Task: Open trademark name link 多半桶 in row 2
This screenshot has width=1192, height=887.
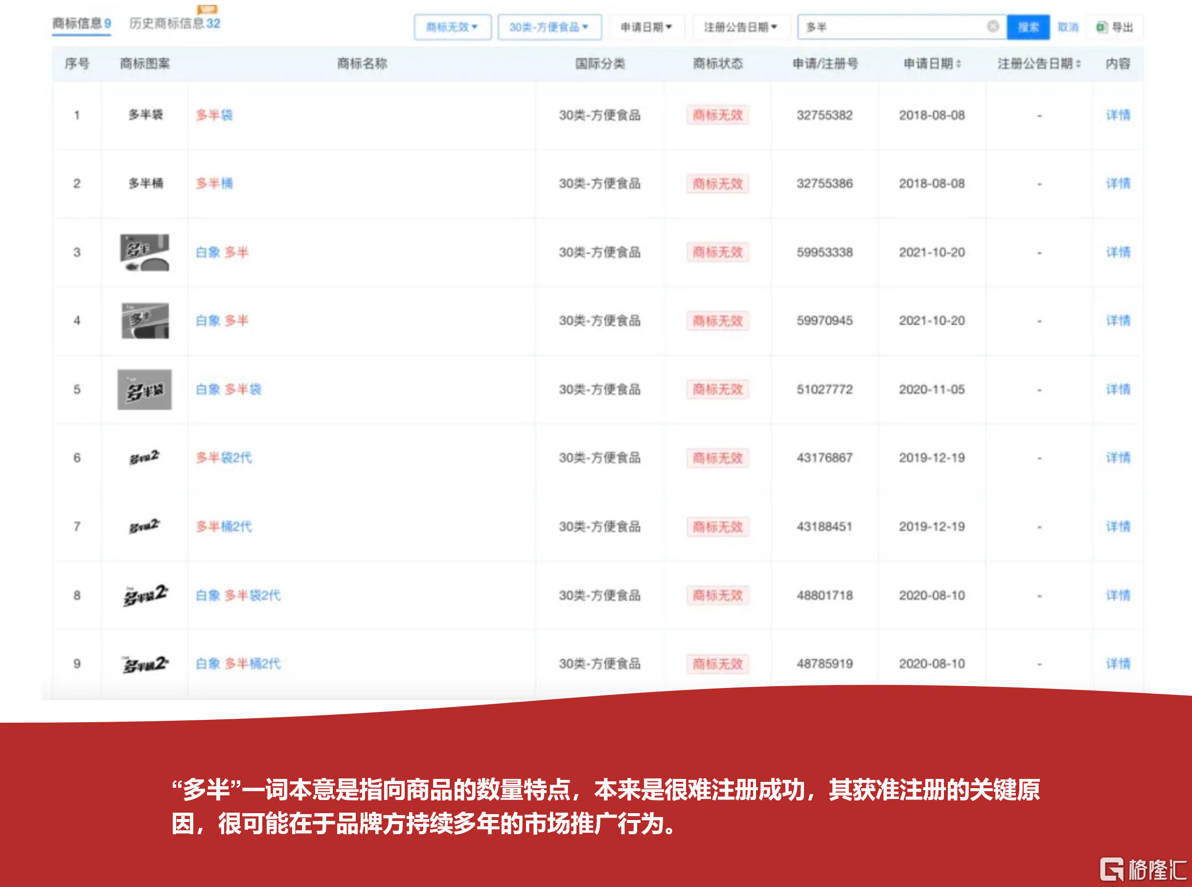Action: [x=214, y=184]
